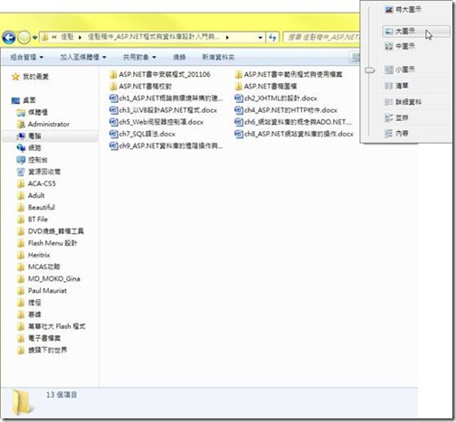Select 內容 content view option

click(x=396, y=133)
